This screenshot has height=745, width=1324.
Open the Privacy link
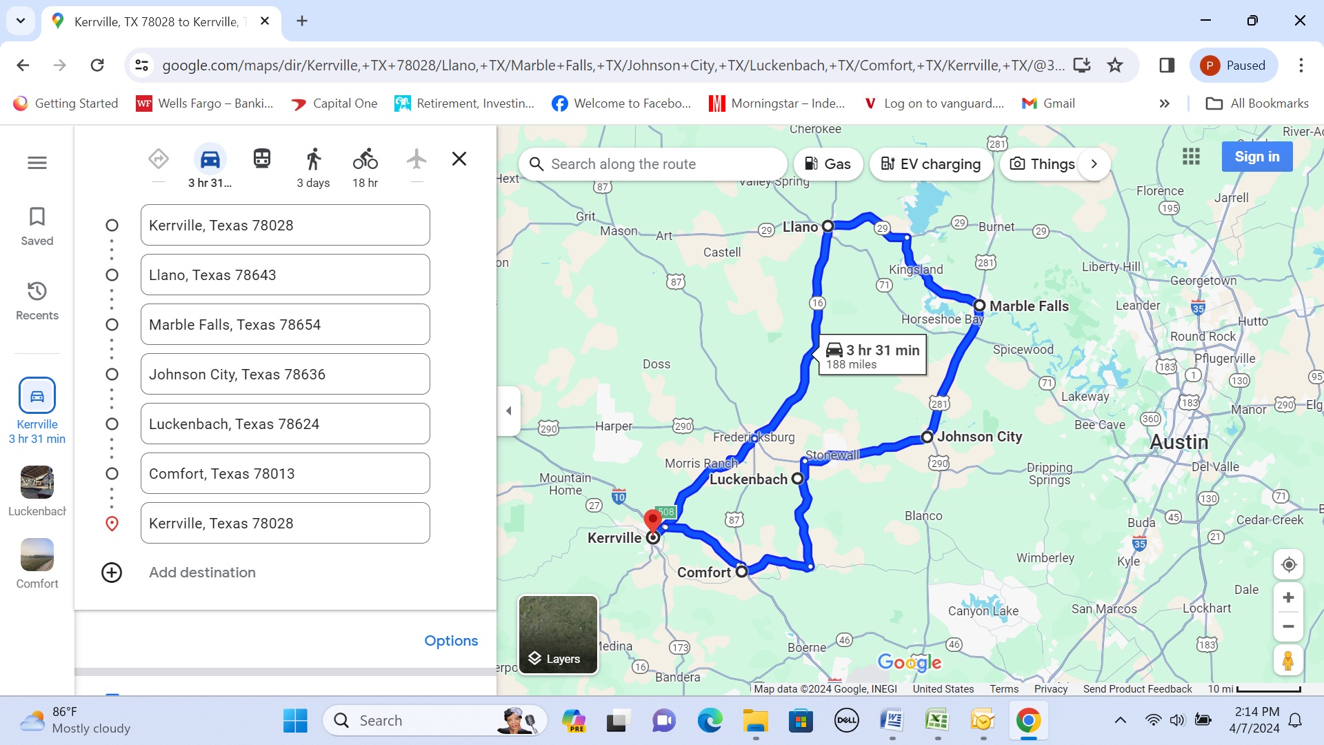pyautogui.click(x=1051, y=689)
